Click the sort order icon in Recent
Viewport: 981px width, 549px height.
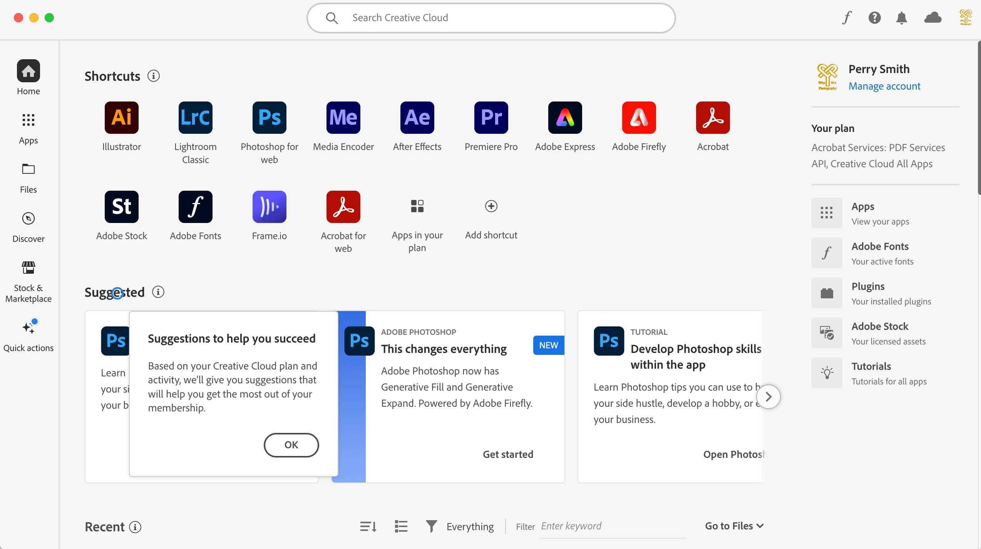(368, 526)
